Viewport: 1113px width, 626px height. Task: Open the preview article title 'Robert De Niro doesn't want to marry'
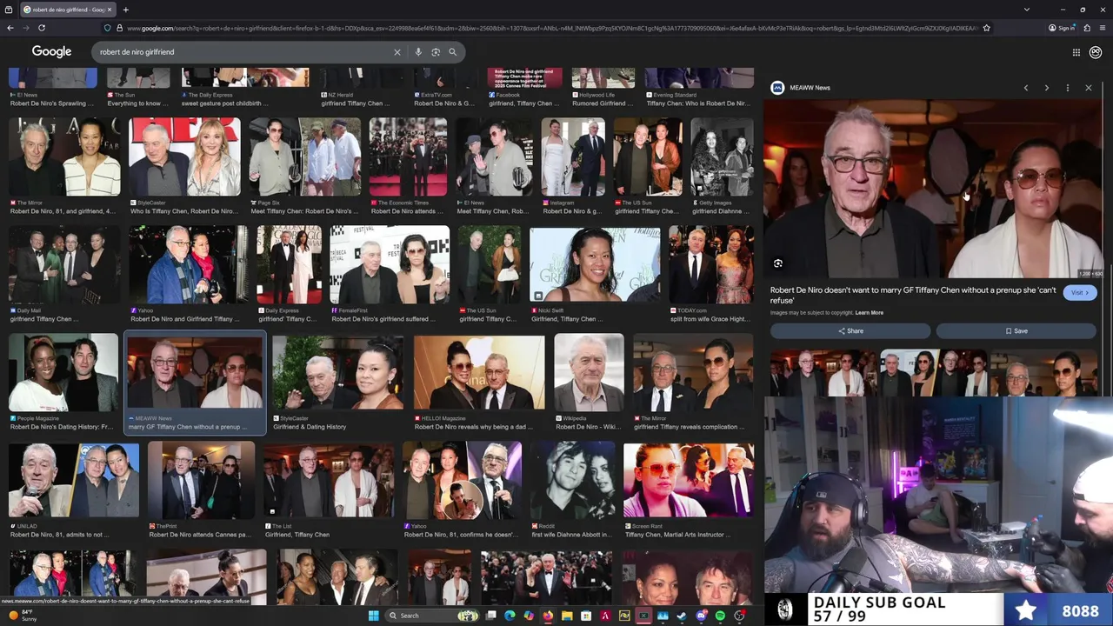click(913, 295)
